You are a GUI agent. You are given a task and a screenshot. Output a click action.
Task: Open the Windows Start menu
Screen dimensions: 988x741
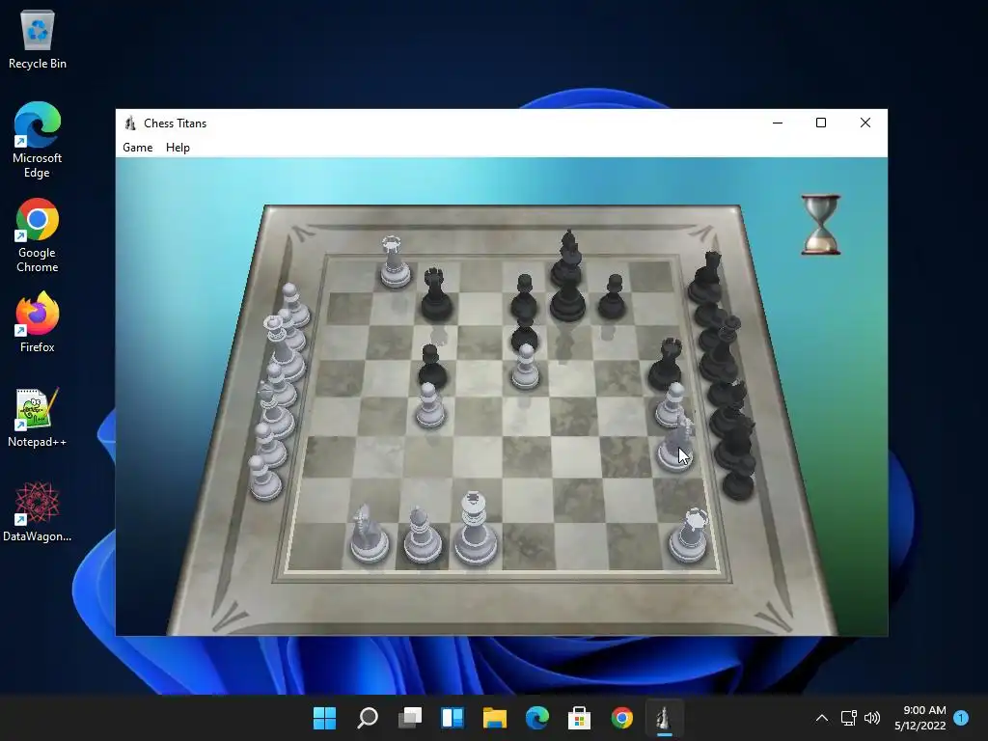point(325,717)
